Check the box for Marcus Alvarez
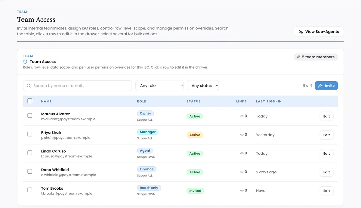This screenshot has height=208, width=361. point(30,116)
